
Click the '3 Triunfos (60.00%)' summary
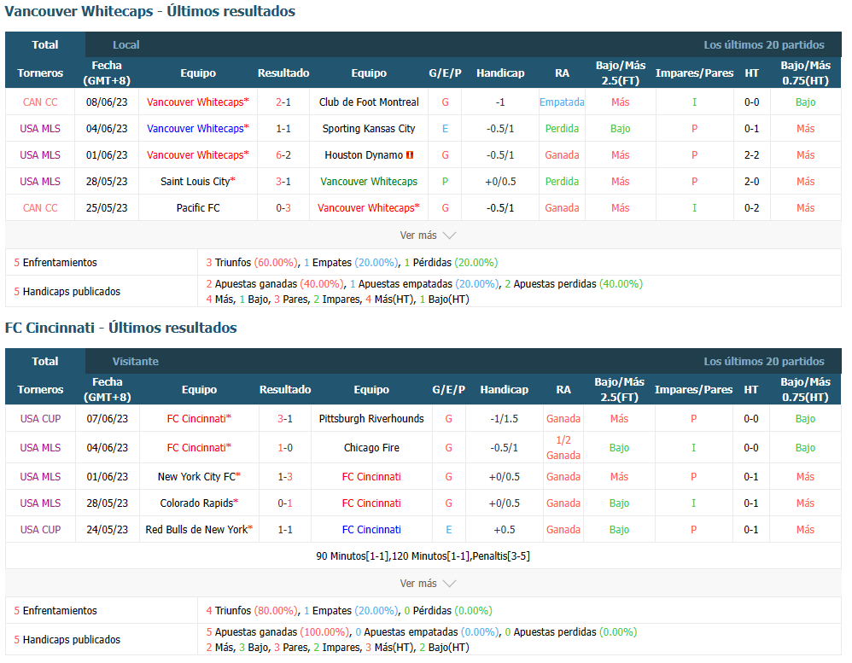point(252,263)
